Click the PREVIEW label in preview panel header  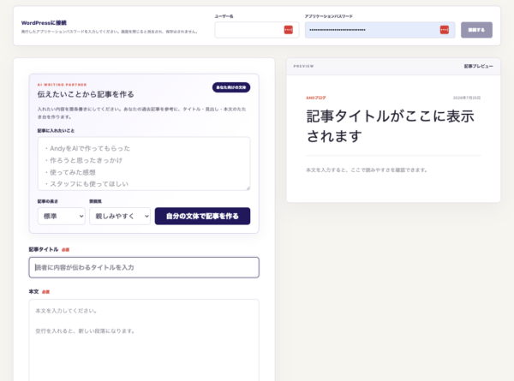[303, 66]
